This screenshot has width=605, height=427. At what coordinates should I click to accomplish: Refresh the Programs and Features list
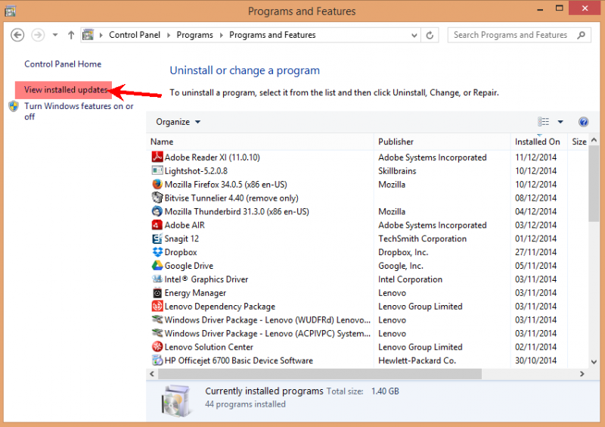430,36
